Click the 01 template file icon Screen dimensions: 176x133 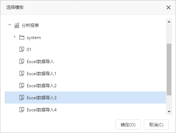22,49
